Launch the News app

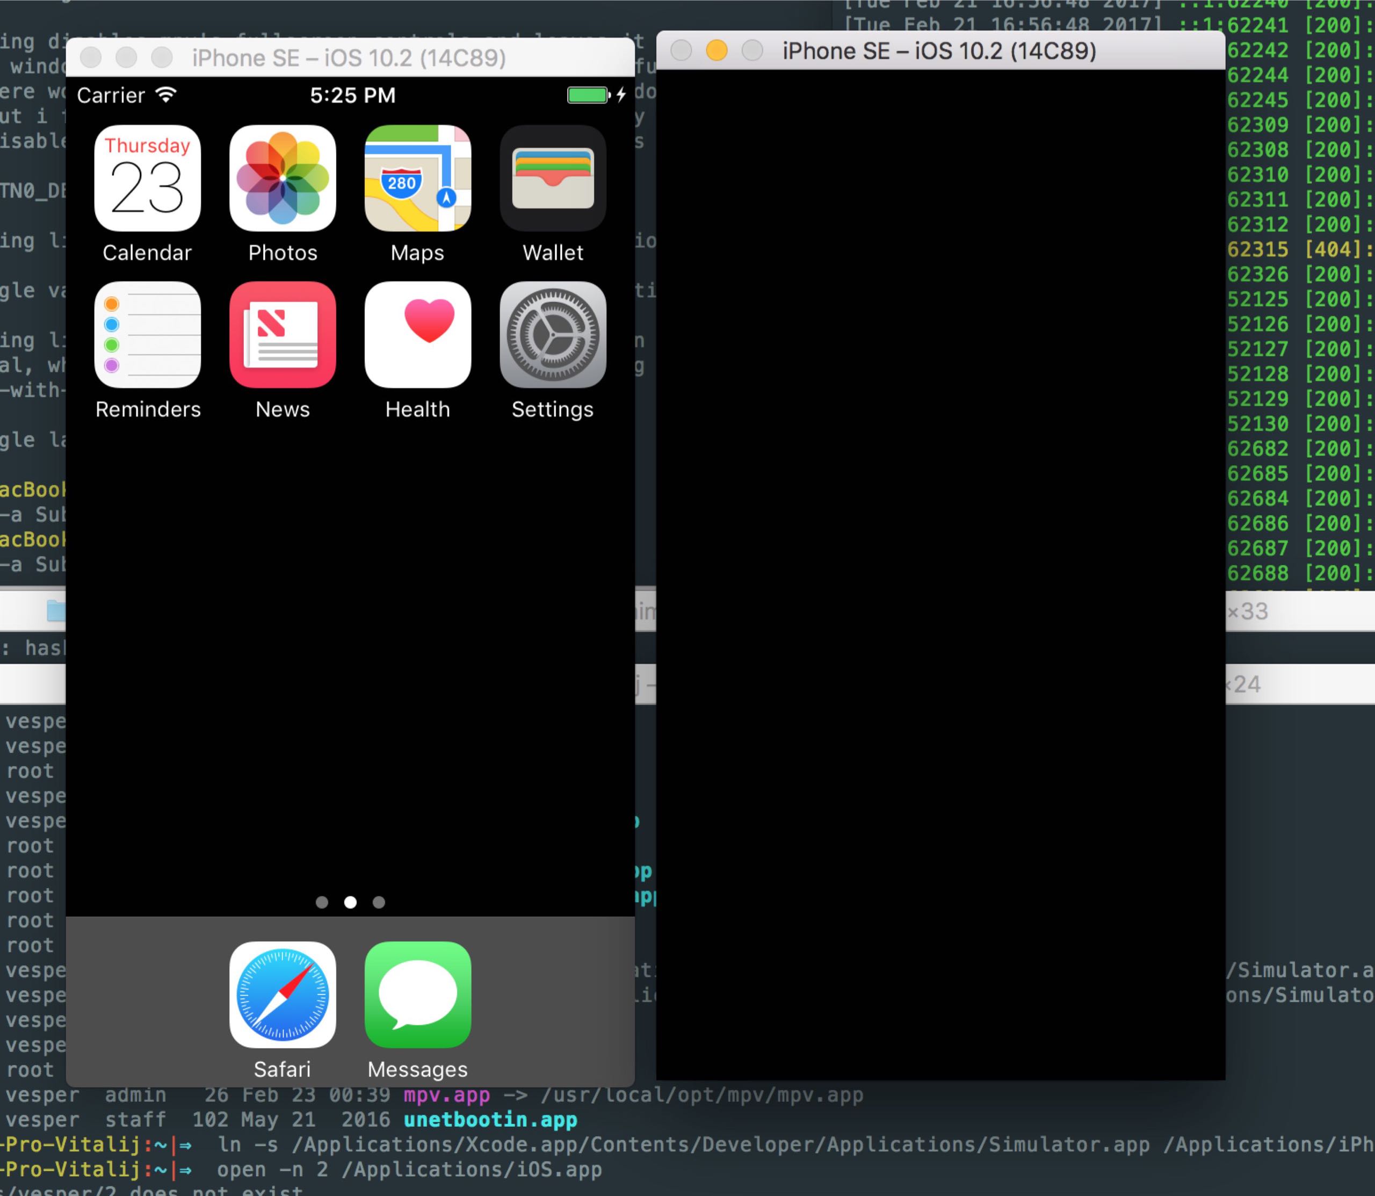click(x=282, y=334)
